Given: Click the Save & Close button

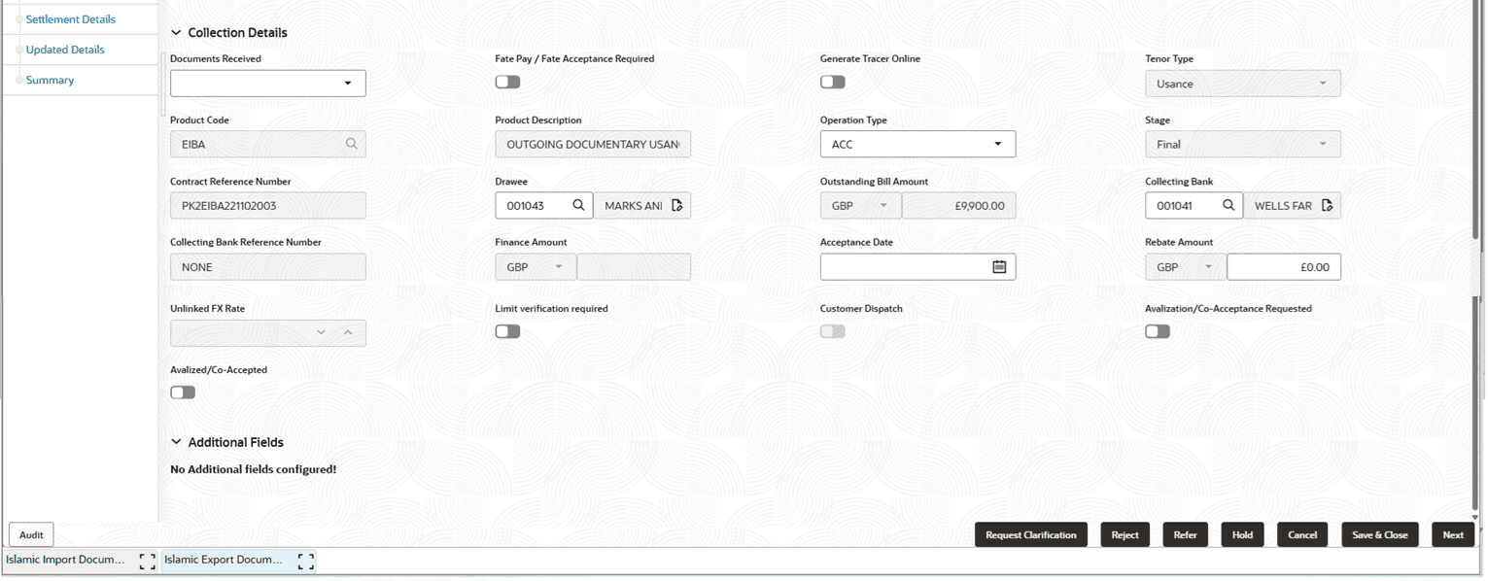Looking at the screenshot, I should 1380,534.
